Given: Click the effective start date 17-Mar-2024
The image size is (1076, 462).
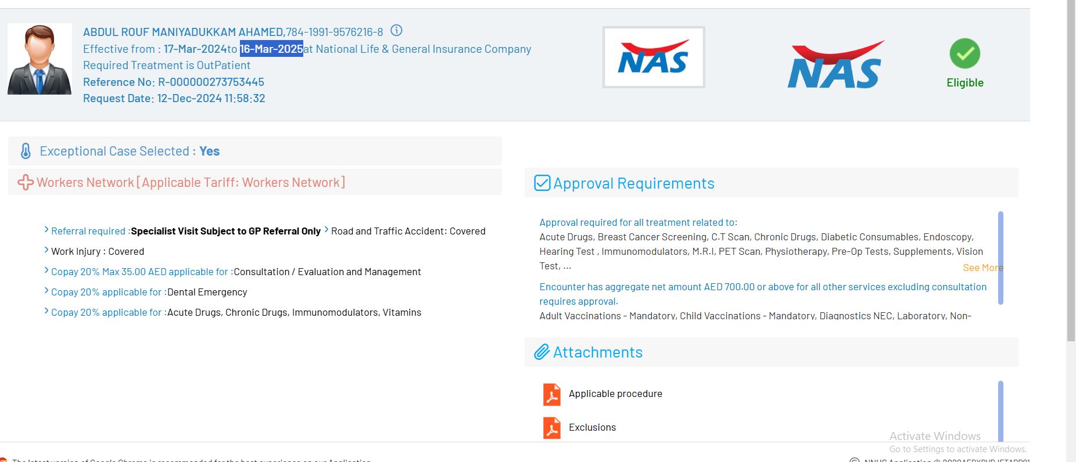Looking at the screenshot, I should click(195, 49).
